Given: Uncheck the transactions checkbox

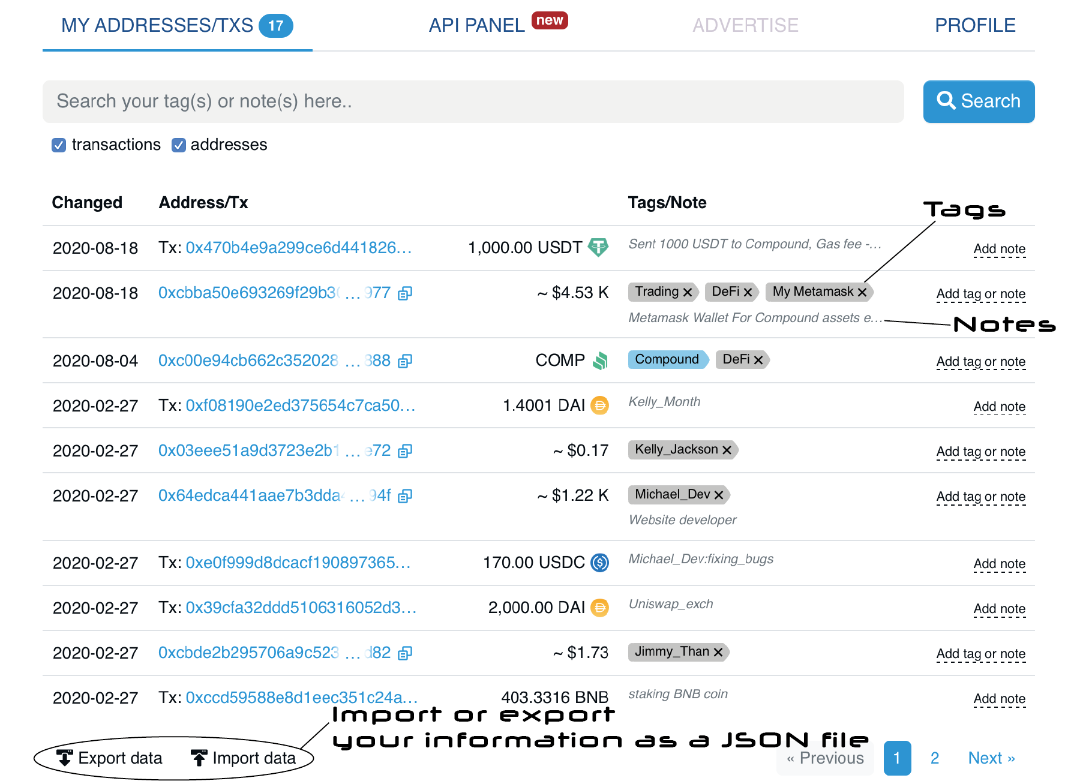Looking at the screenshot, I should [x=59, y=145].
